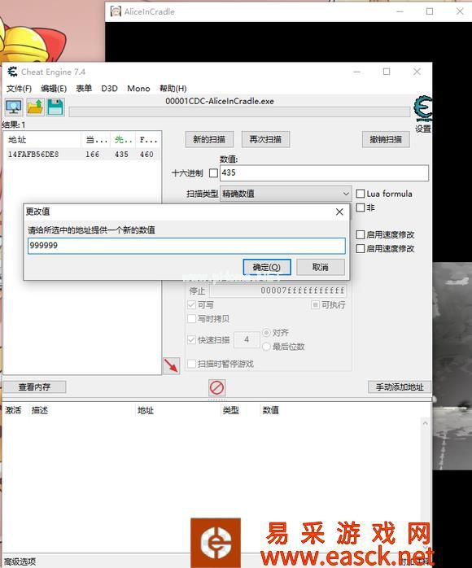
Task: Open the process list computer icon
Action: [x=14, y=107]
